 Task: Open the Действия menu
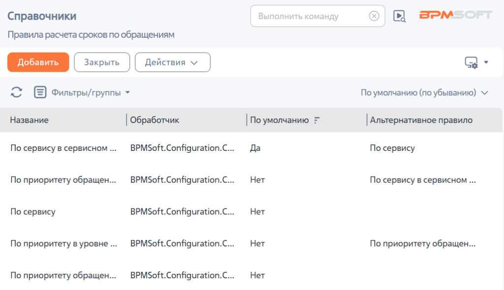(173, 62)
